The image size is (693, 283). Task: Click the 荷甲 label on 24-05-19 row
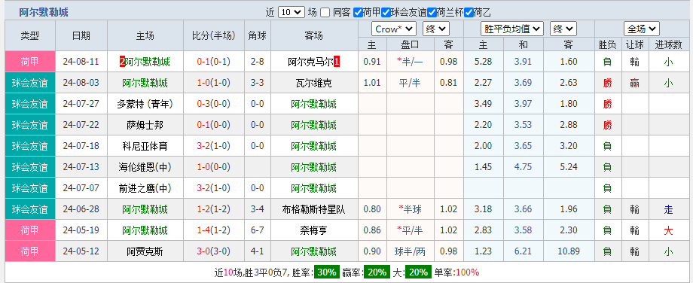click(30, 230)
